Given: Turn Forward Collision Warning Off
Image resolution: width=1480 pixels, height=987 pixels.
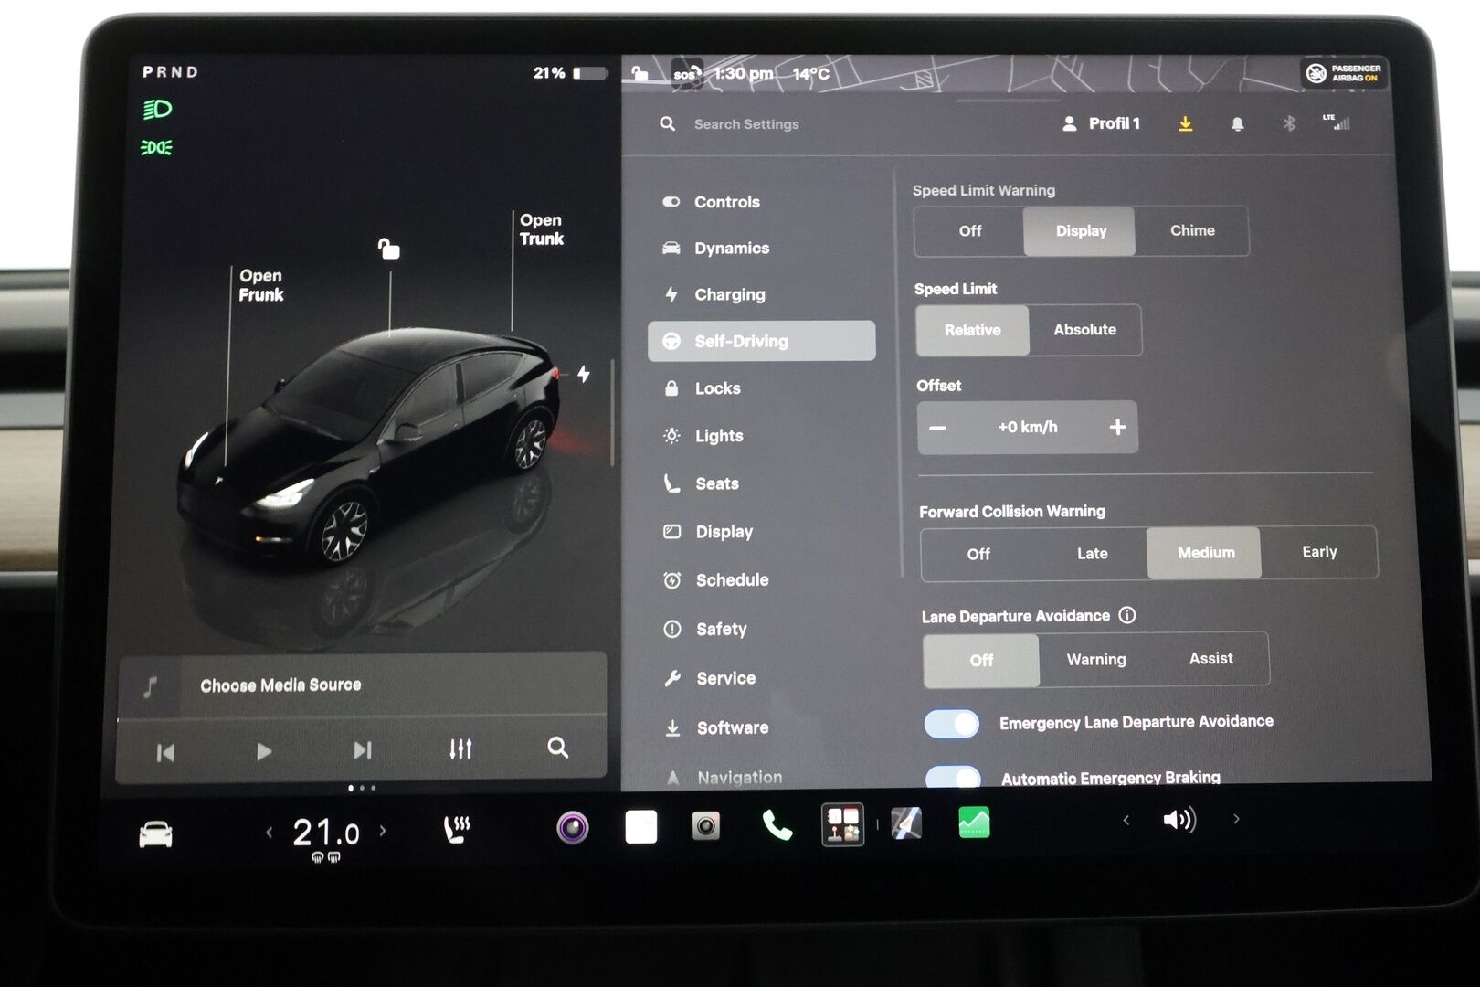Looking at the screenshot, I should pos(978,554).
